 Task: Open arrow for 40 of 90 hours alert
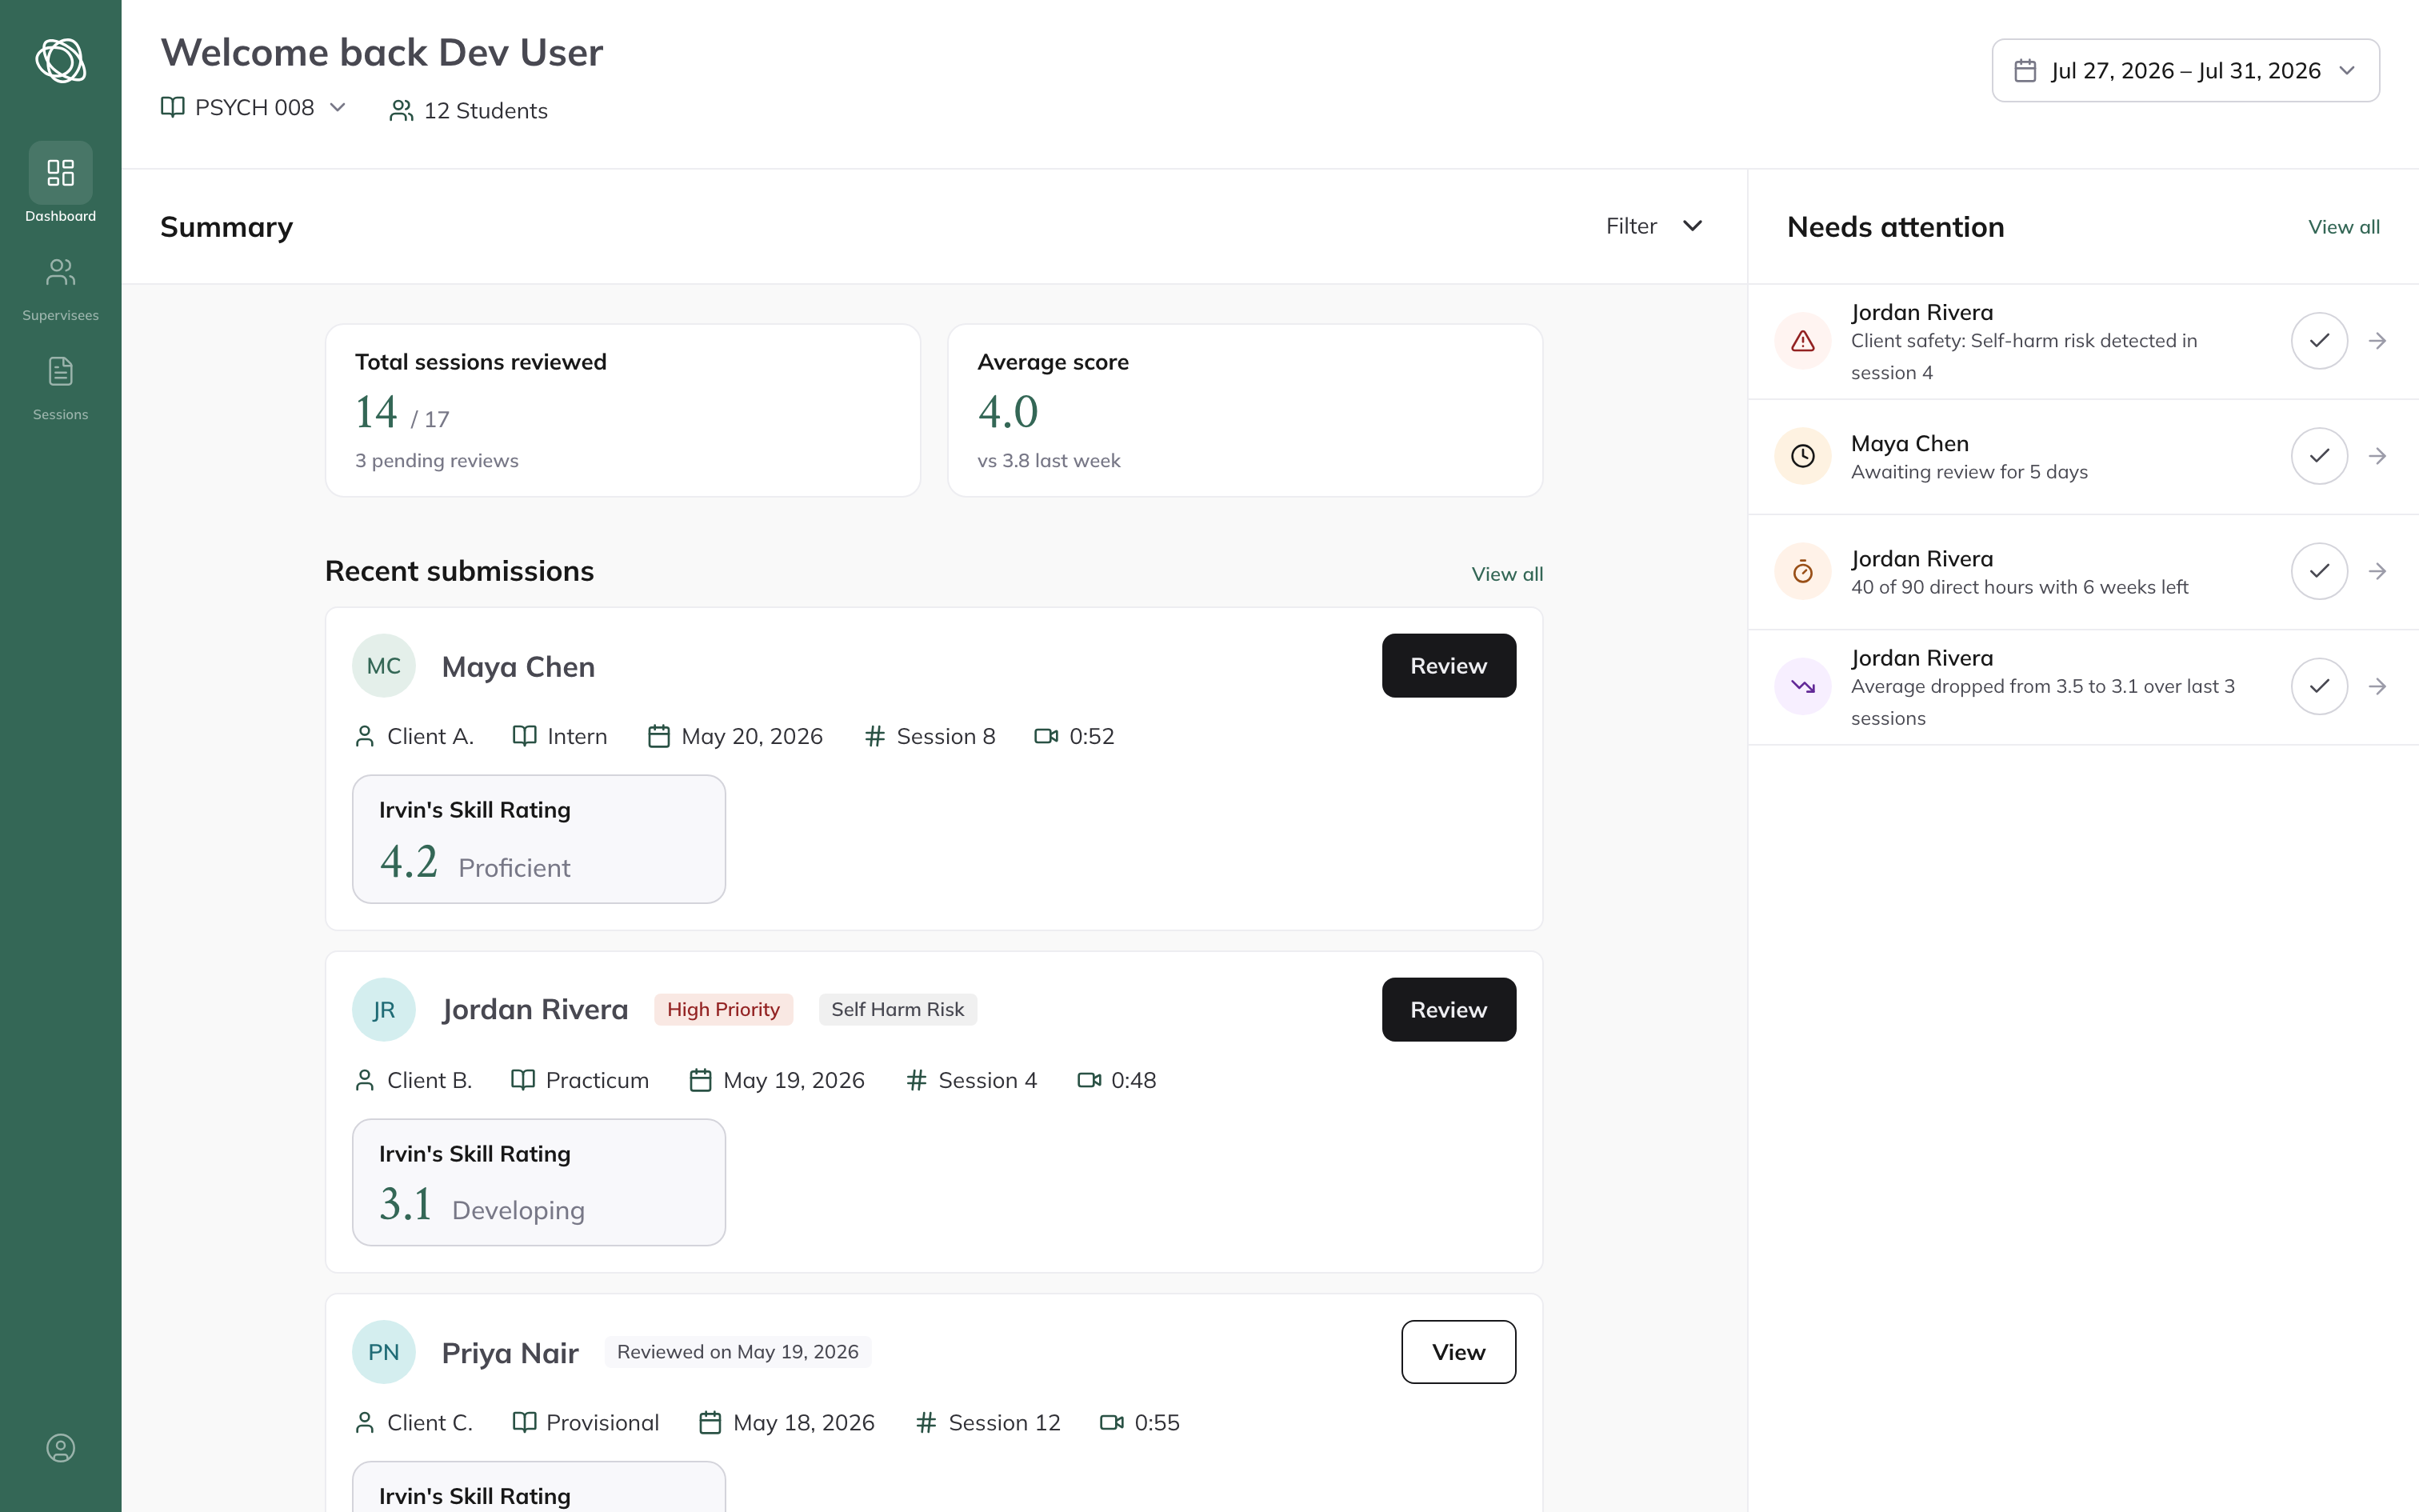pos(2378,571)
